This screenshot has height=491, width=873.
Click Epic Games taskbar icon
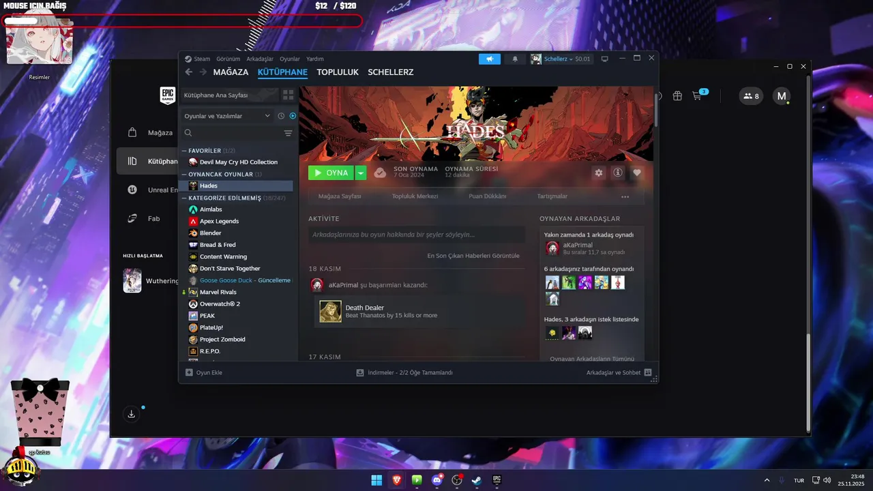click(x=497, y=481)
